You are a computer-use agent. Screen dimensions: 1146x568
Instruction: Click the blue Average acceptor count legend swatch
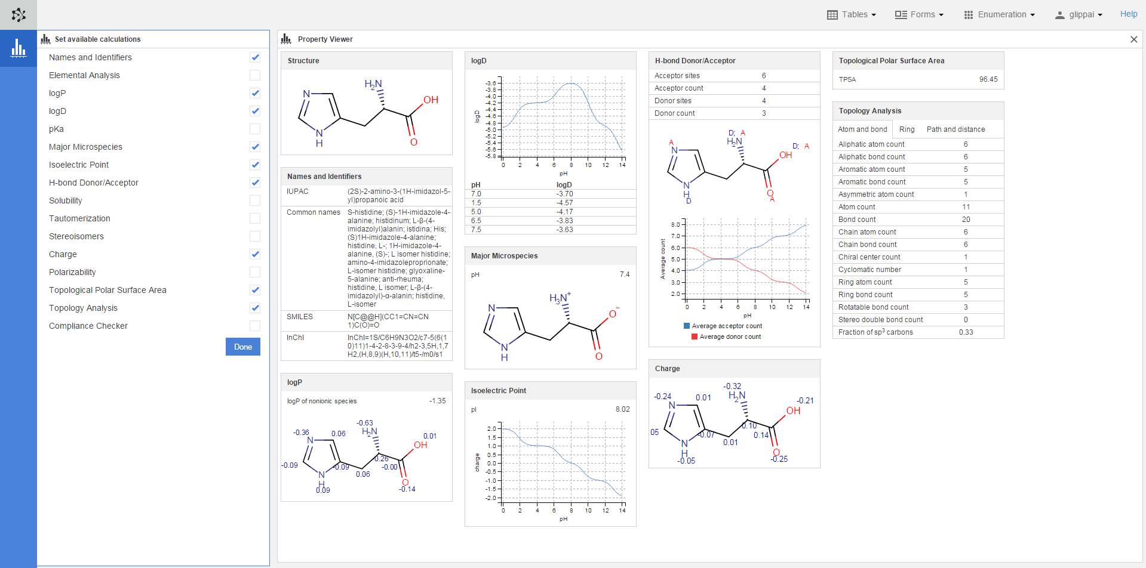click(687, 326)
